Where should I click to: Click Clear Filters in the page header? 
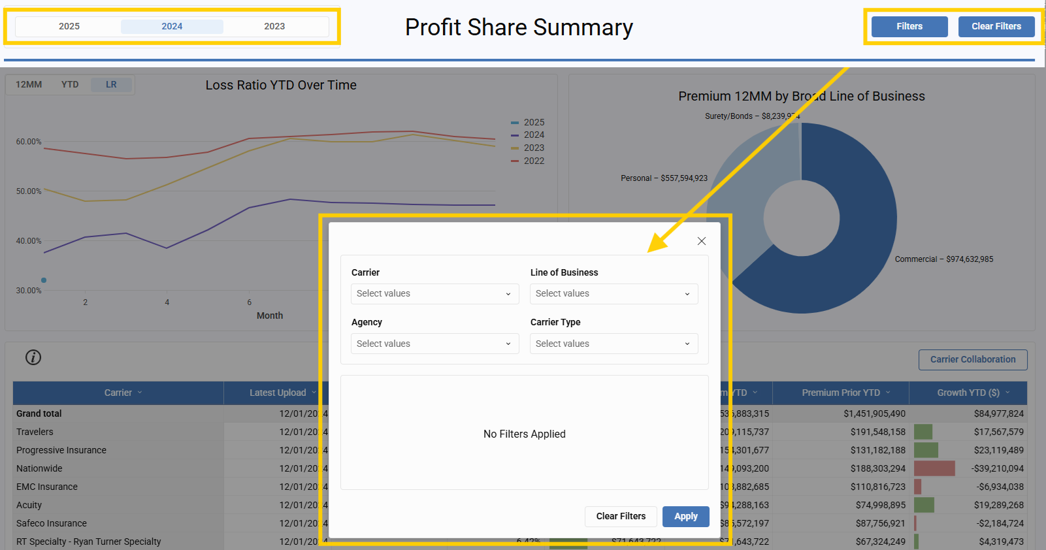click(x=996, y=26)
